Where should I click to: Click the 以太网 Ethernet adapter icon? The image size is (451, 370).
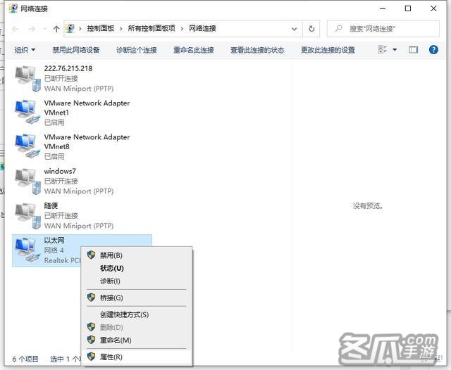[27, 250]
